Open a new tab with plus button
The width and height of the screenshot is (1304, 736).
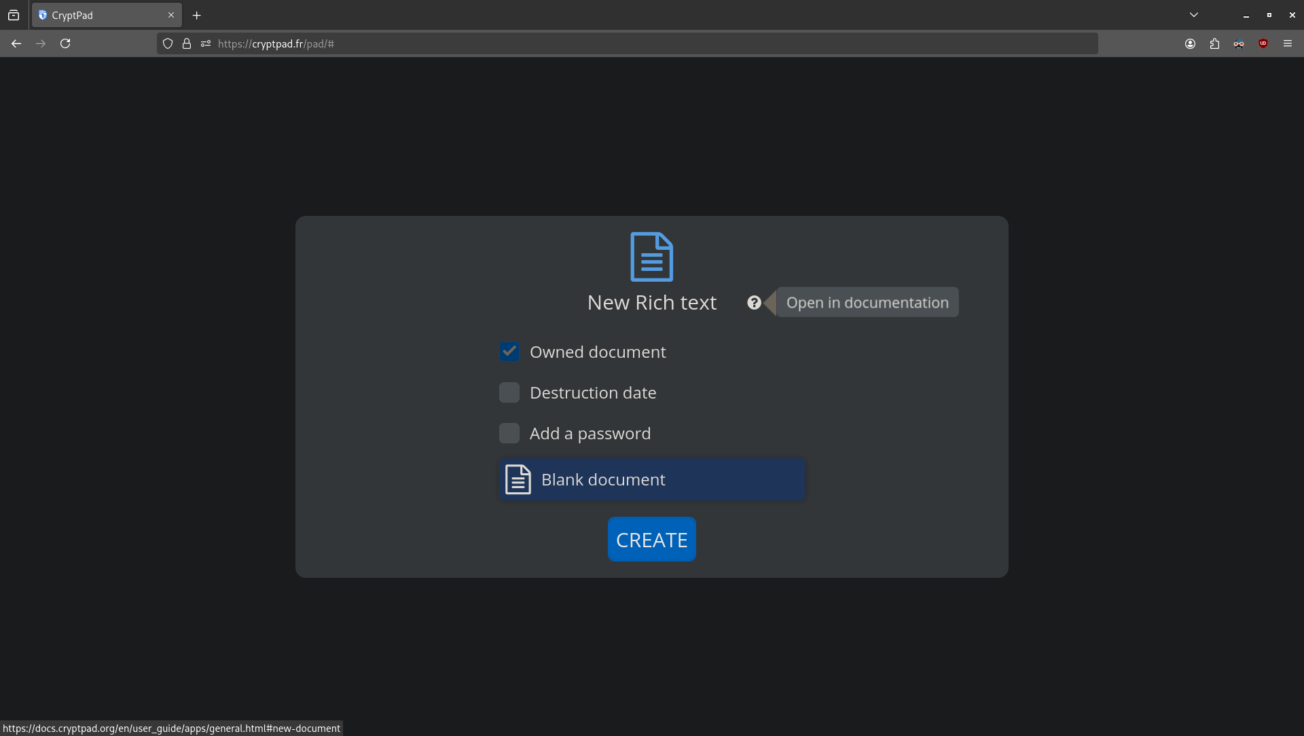pos(197,15)
